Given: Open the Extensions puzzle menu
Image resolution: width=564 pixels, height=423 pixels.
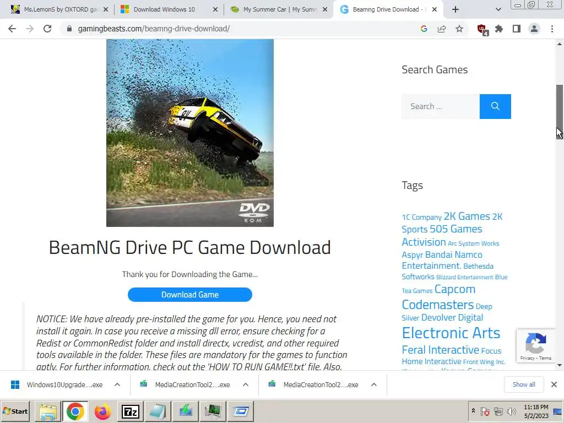Looking at the screenshot, I should click(499, 29).
